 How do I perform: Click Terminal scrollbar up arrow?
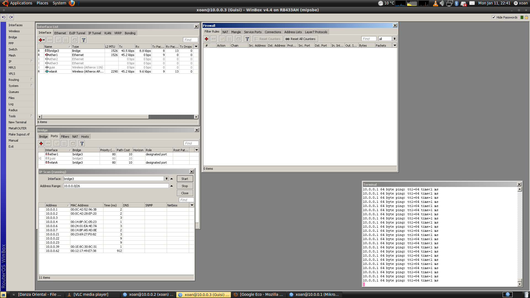tap(520, 189)
